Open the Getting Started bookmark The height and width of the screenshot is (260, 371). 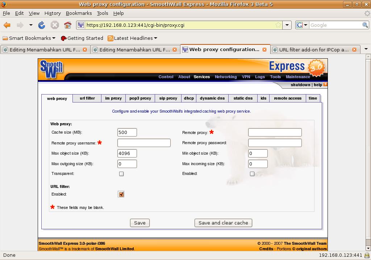pyautogui.click(x=82, y=38)
